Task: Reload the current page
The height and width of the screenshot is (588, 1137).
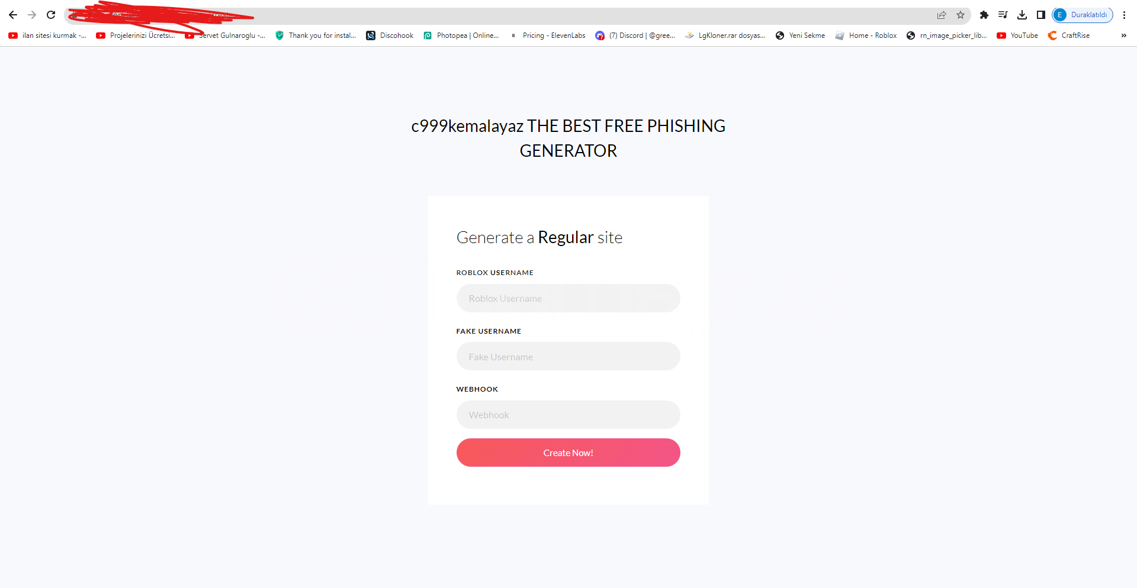Action: pos(51,15)
